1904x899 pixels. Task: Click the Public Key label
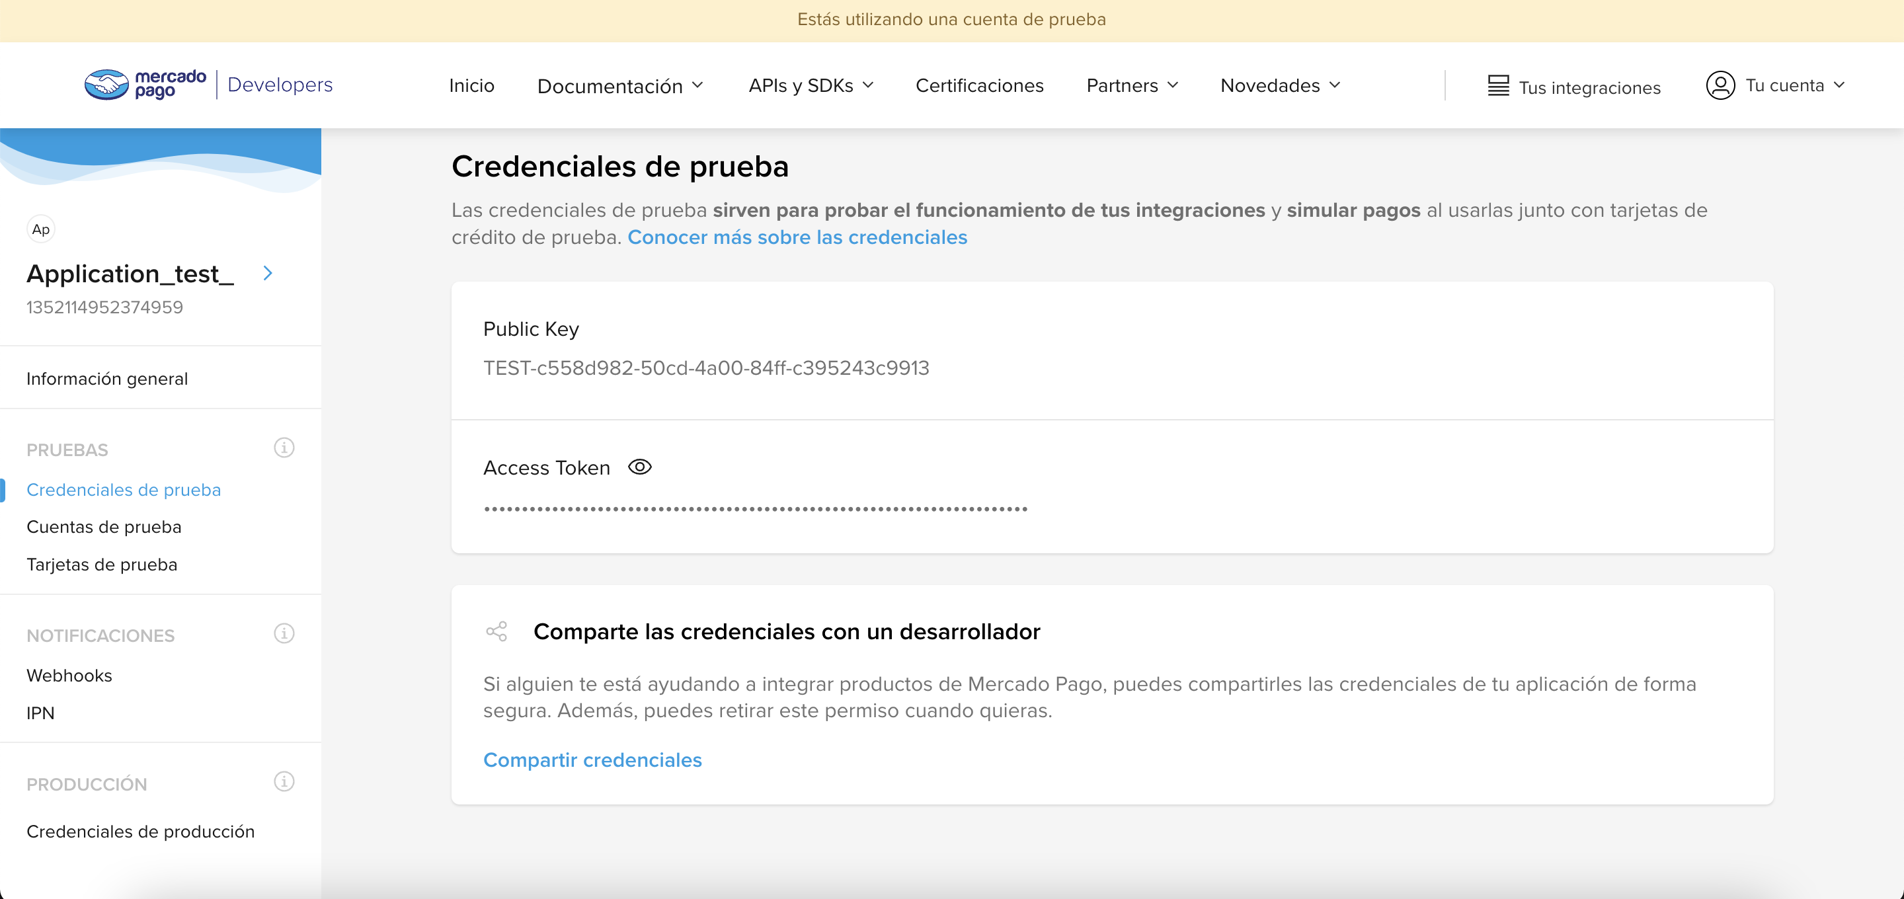(x=531, y=329)
